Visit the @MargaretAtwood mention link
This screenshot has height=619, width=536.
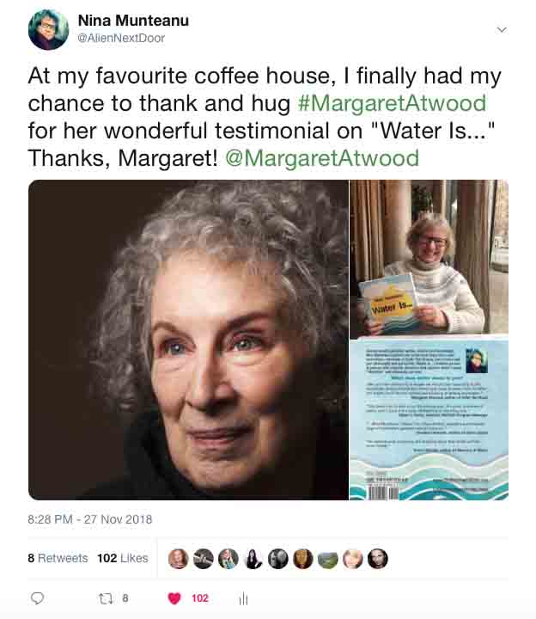tap(321, 158)
